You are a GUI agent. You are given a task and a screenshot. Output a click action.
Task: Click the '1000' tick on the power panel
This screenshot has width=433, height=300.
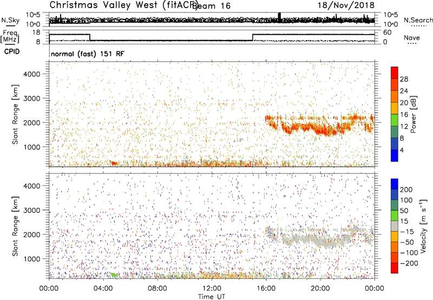tap(31, 147)
